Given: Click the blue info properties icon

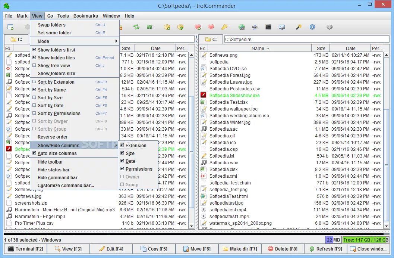Looking at the screenshot, I should (x=312, y=27).
